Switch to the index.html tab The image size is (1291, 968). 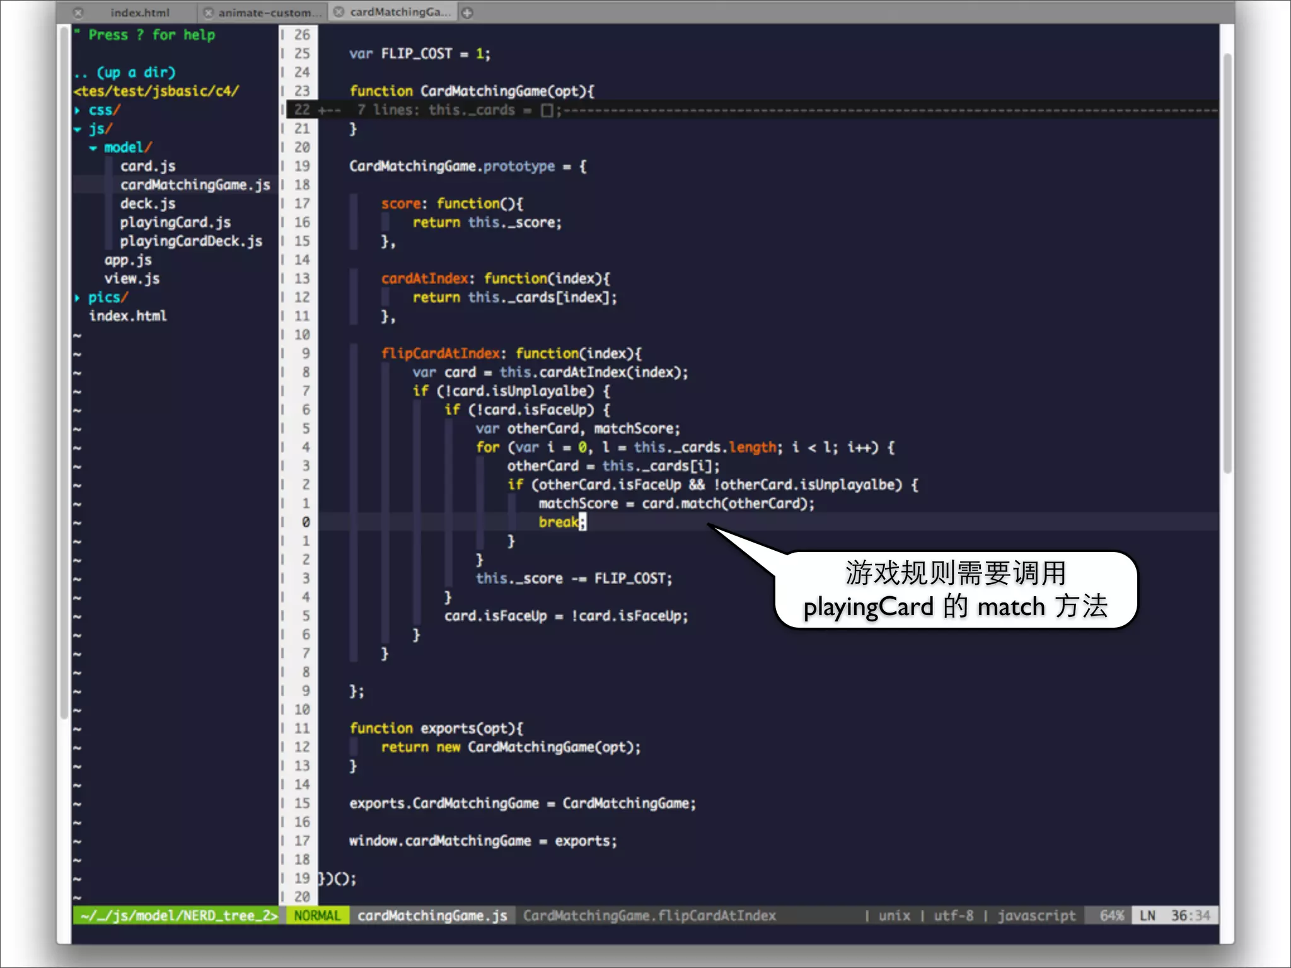click(140, 13)
